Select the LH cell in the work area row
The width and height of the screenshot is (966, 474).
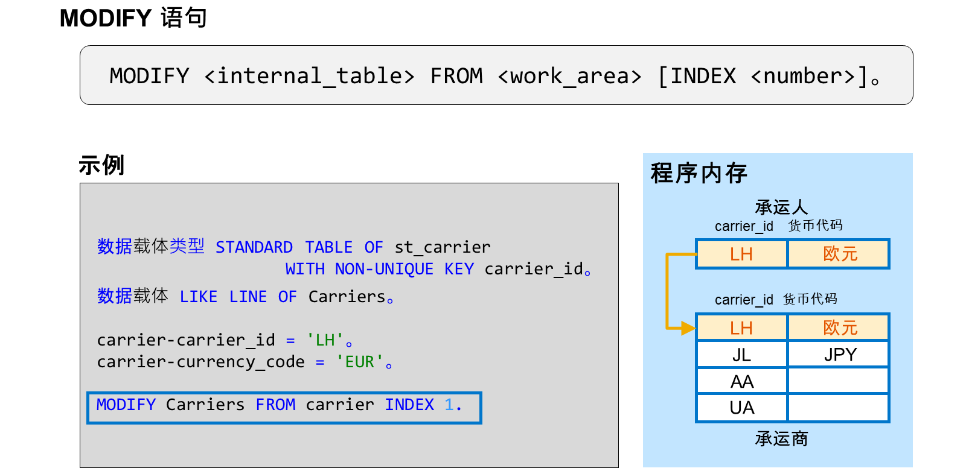point(741,254)
